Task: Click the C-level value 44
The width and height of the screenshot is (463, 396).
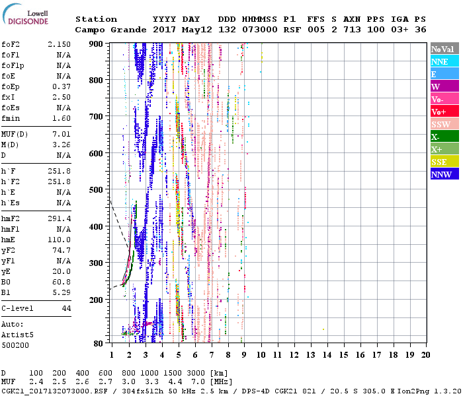Action: [66, 308]
